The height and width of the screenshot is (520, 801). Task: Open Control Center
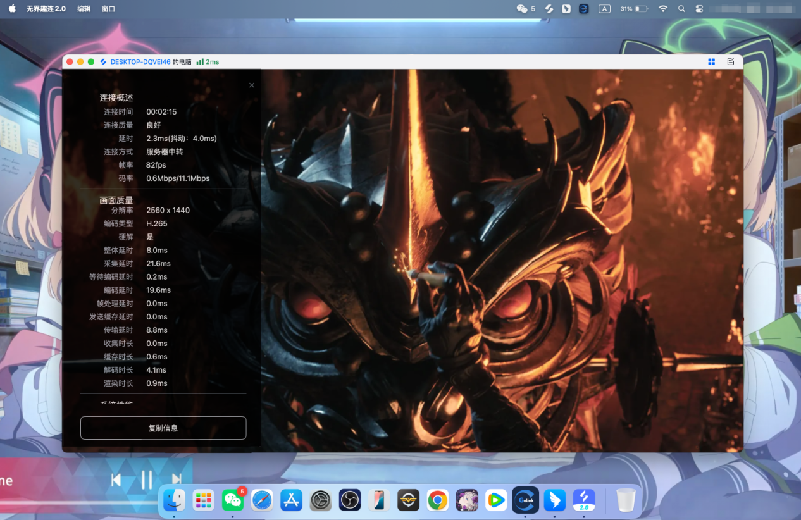(699, 9)
